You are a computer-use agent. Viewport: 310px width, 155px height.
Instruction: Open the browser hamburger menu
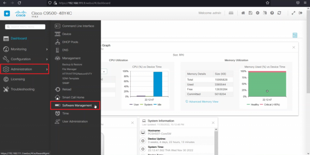pyautogui.click(x=306, y=3)
